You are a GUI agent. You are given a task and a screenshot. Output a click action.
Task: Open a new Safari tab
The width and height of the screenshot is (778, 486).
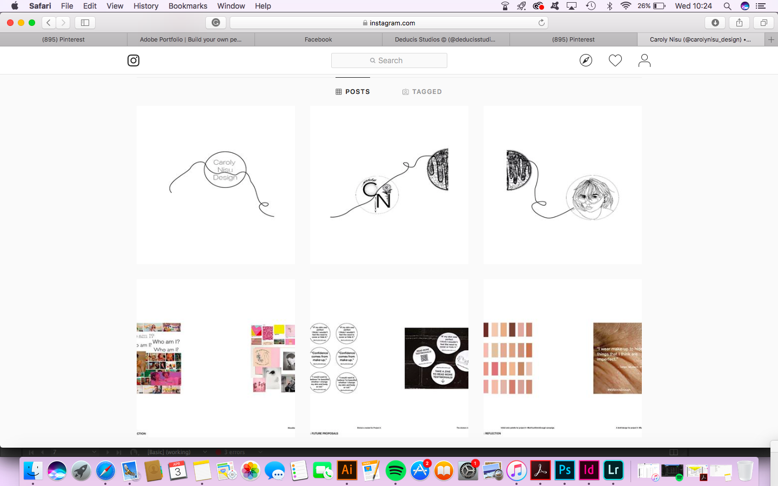point(771,39)
